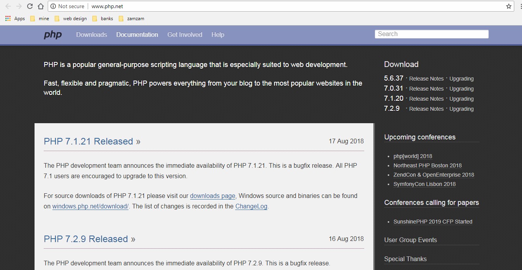Open the Downloads menu
This screenshot has width=522, height=270.
coord(91,34)
